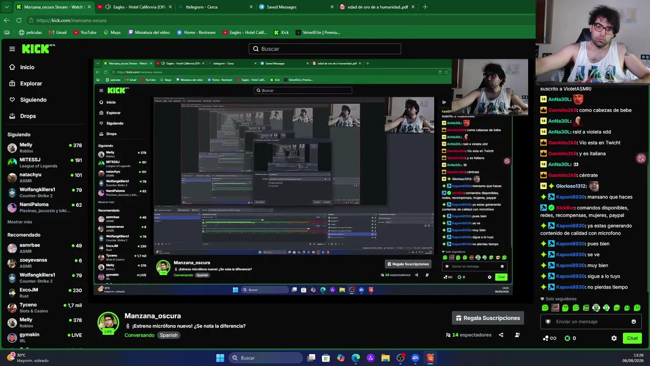The image size is (650, 366).
Task: Open the Copilot taskbar icon
Action: click(341, 358)
